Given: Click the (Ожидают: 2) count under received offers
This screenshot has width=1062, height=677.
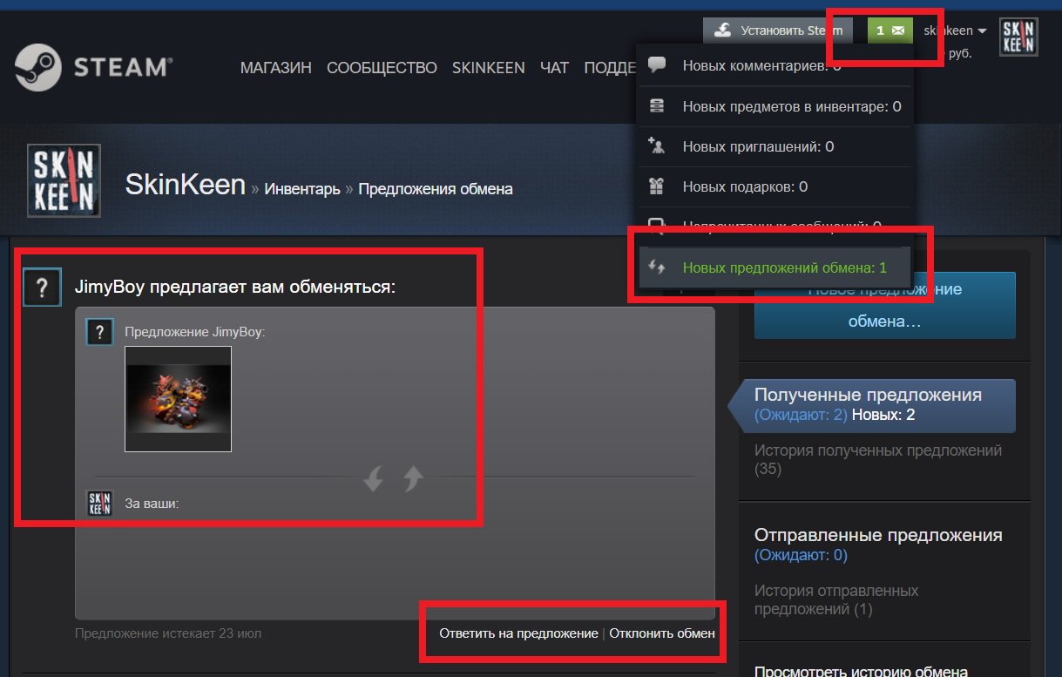Looking at the screenshot, I should tap(801, 415).
